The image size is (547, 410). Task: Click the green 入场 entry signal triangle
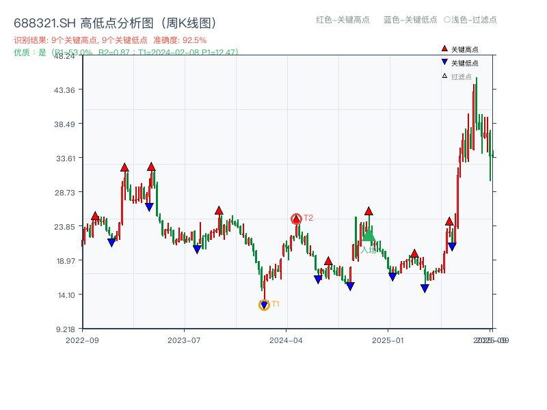point(369,236)
